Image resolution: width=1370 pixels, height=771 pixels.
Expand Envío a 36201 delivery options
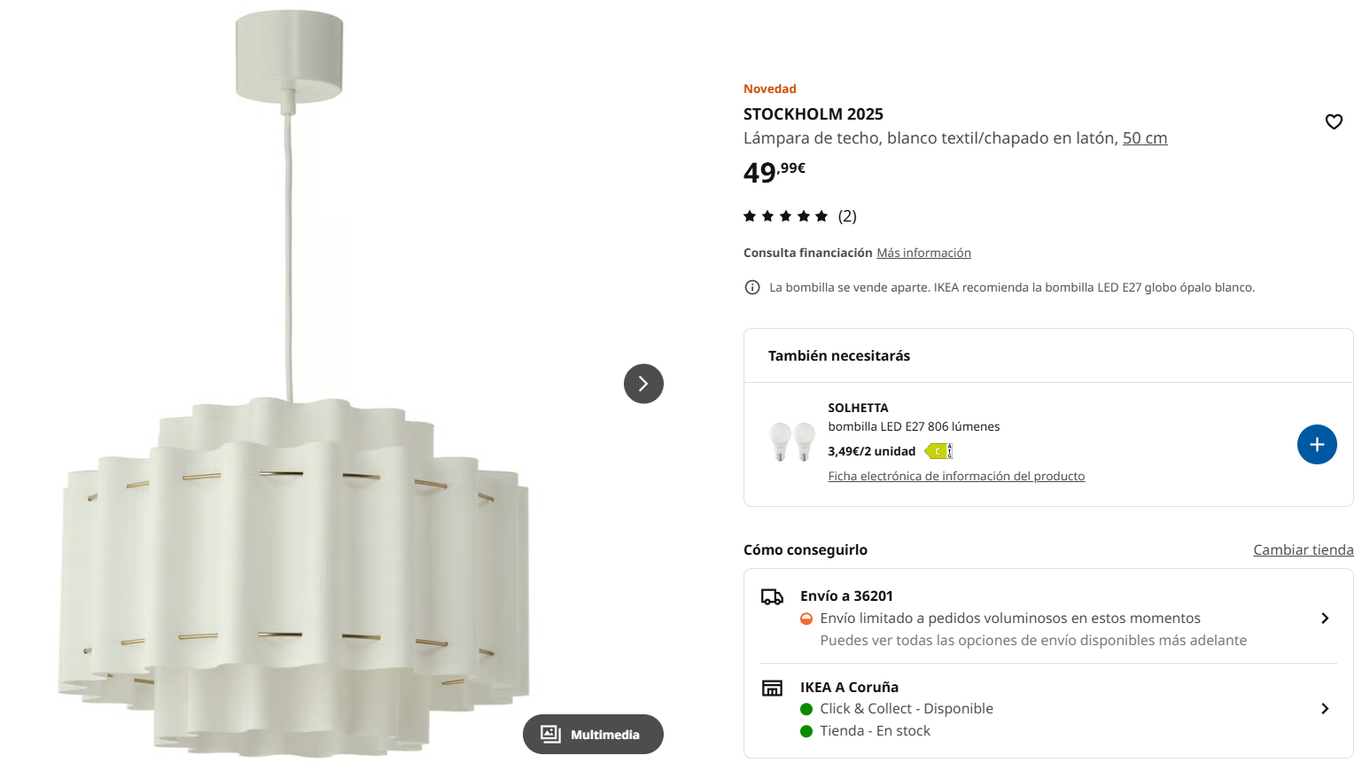(x=1048, y=618)
